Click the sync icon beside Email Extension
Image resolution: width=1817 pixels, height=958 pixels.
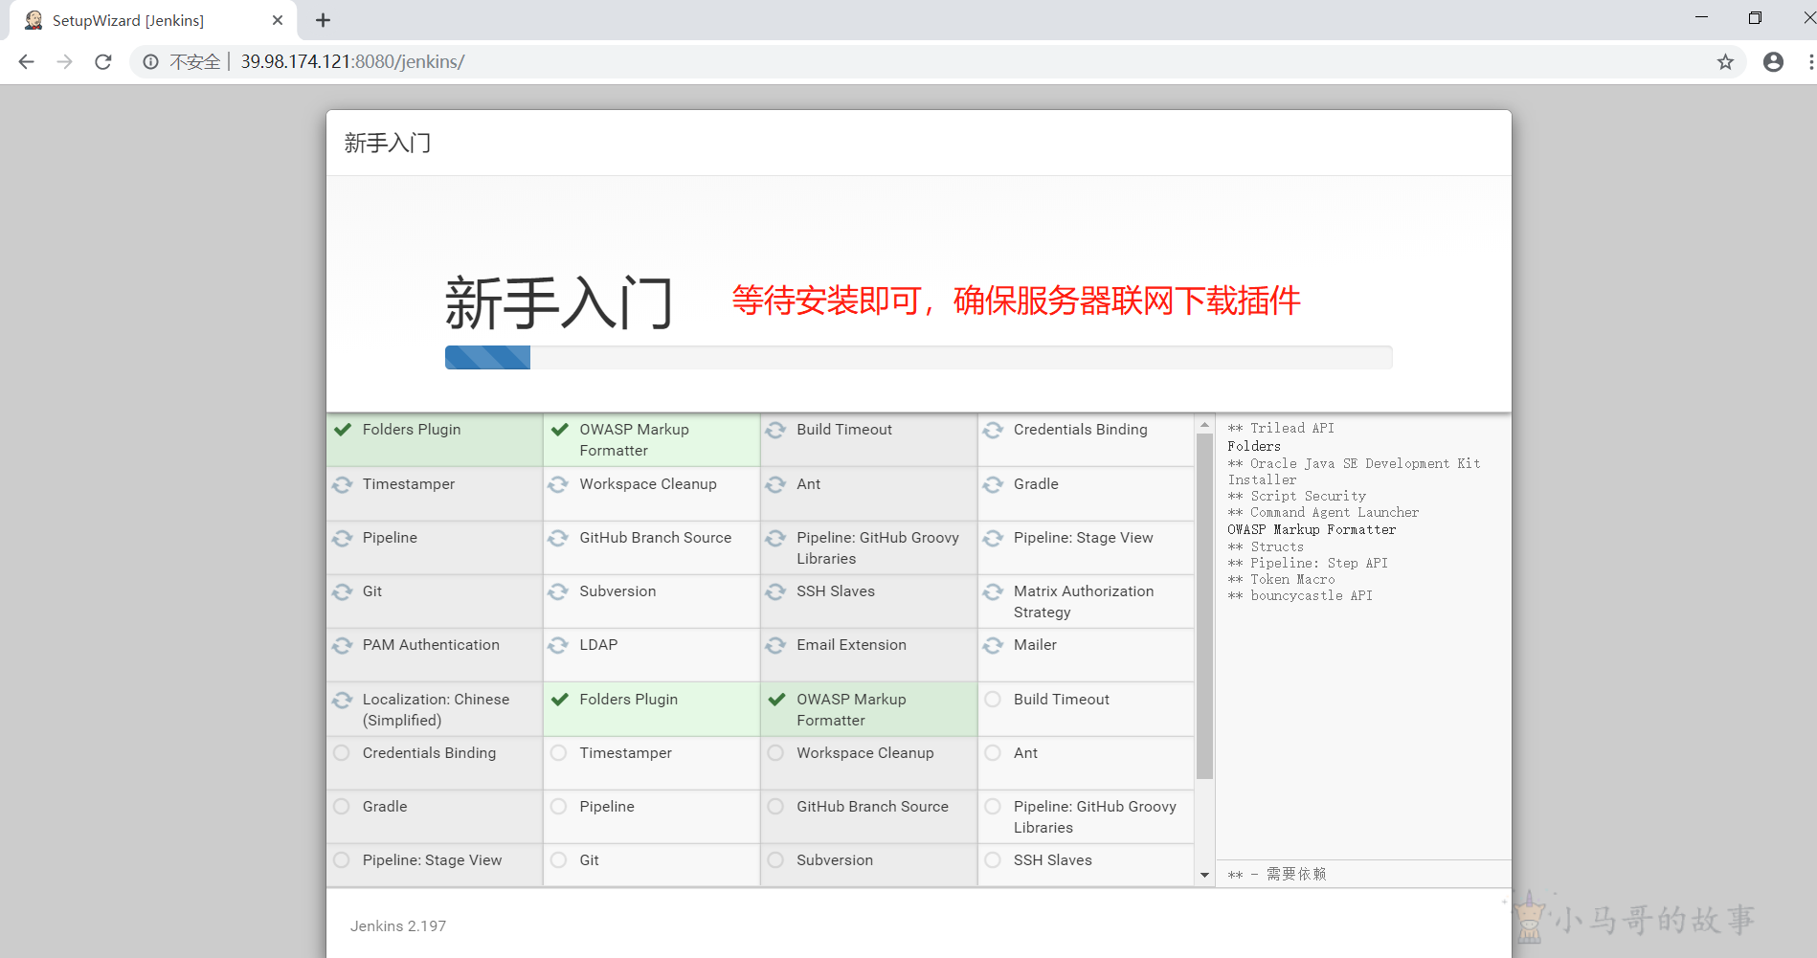point(775,645)
